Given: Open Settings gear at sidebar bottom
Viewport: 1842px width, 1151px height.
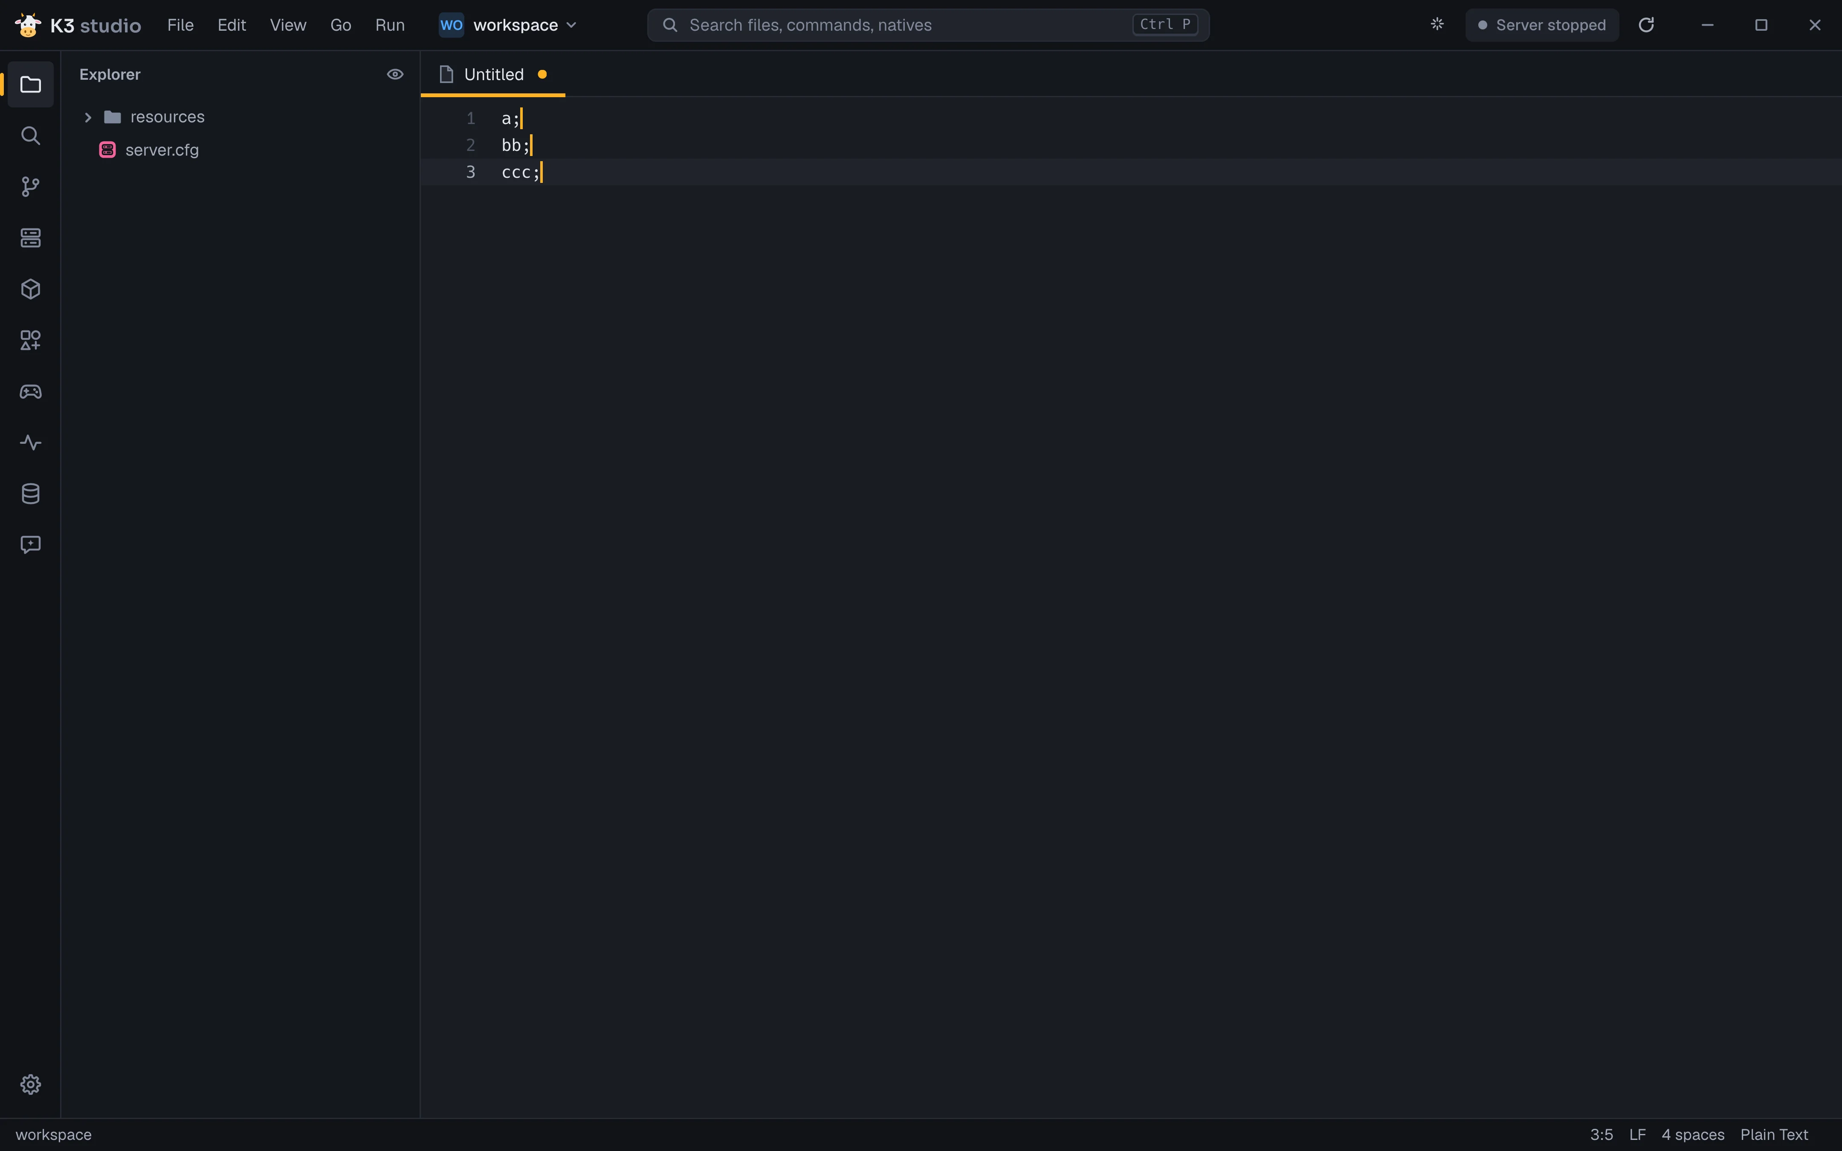Looking at the screenshot, I should coord(30,1084).
